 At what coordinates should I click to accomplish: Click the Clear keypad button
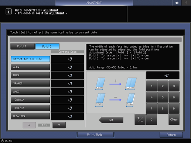pyautogui.click(x=174, y=119)
